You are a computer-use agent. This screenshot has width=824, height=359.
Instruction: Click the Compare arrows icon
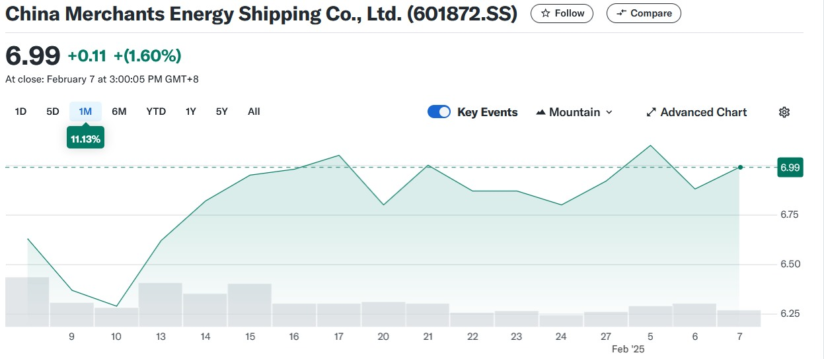[x=621, y=13]
